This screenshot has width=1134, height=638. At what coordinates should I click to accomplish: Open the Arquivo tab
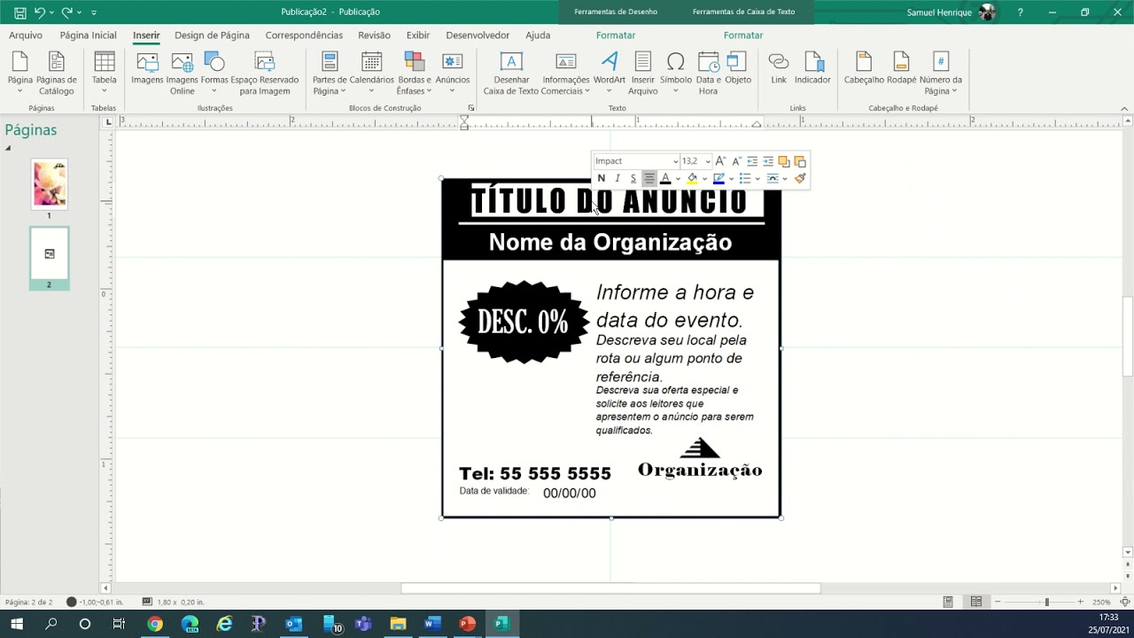26,35
